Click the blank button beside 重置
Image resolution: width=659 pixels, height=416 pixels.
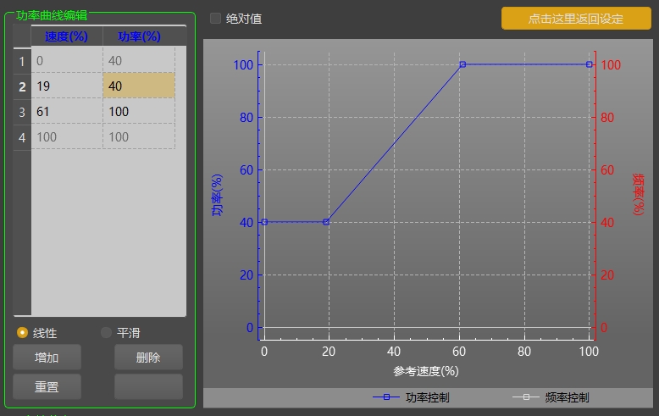(148, 386)
